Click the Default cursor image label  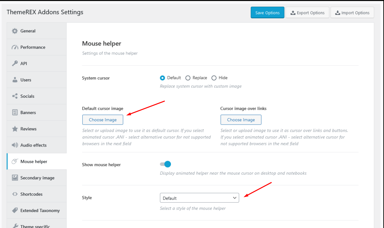pos(103,109)
